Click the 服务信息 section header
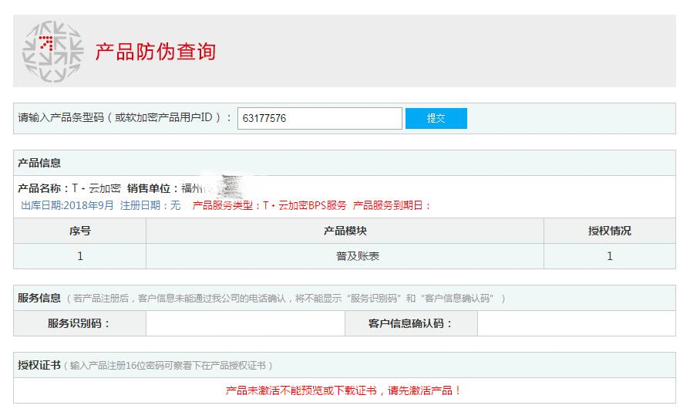 pos(39,298)
